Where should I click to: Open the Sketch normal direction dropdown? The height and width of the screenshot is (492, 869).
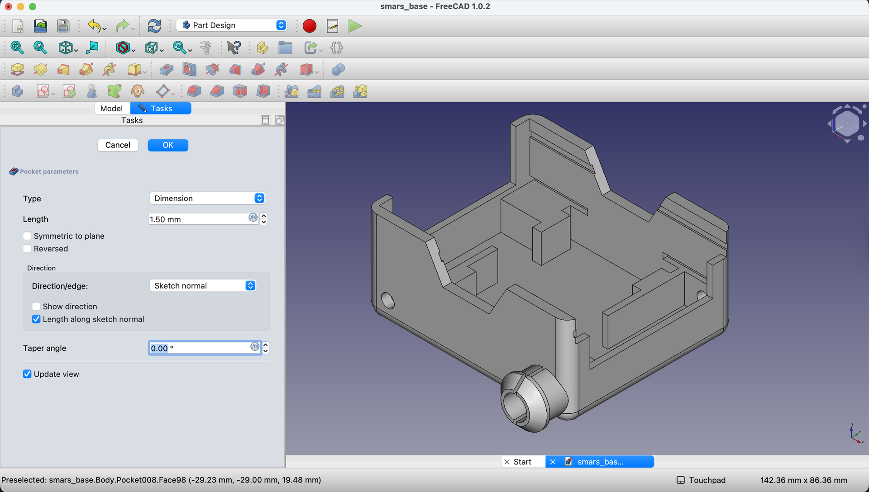pyautogui.click(x=203, y=286)
